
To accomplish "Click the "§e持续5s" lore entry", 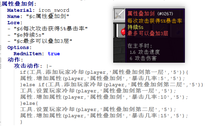I will (29, 35).
